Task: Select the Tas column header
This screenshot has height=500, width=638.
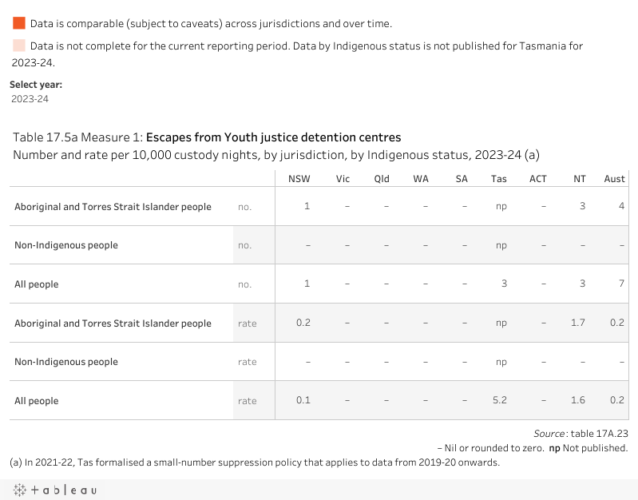Action: coord(499,178)
